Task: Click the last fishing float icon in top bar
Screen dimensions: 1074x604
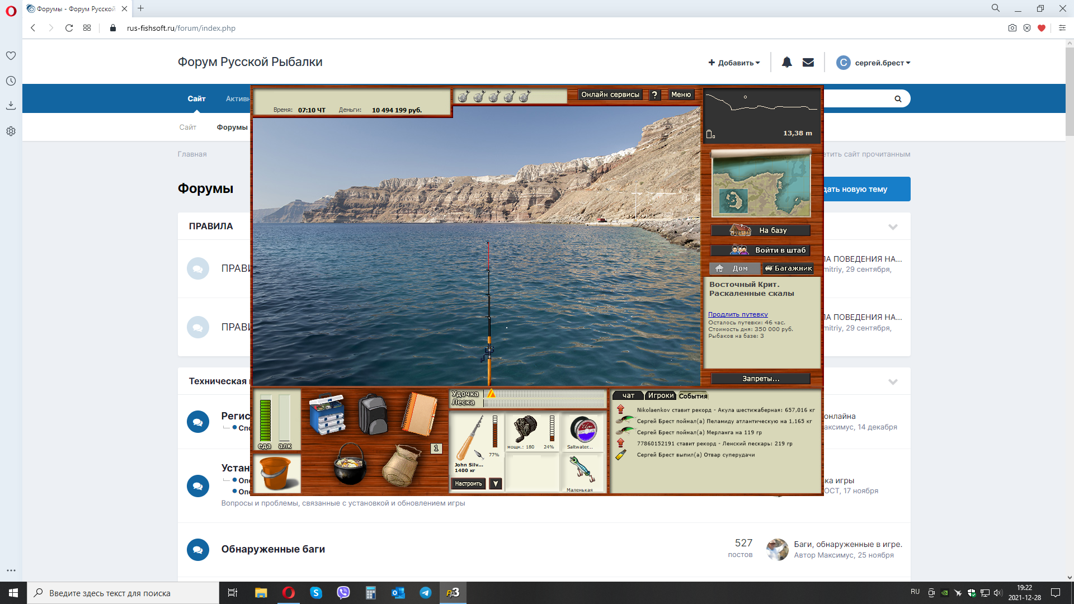Action: 524,97
